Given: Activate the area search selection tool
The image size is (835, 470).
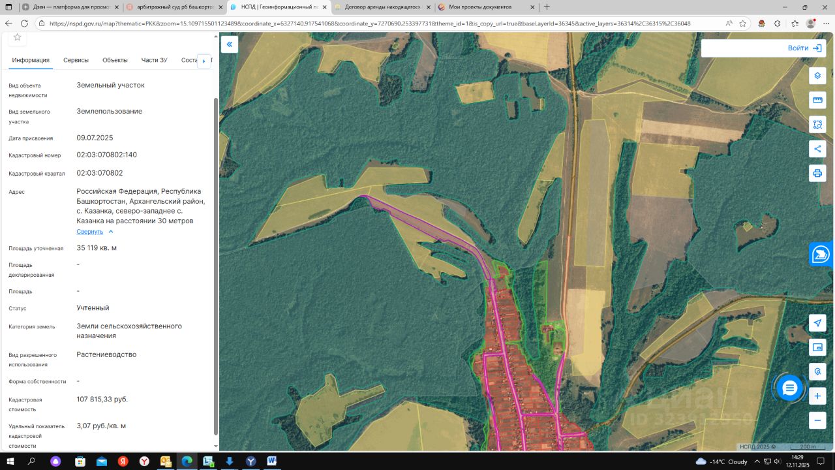Looking at the screenshot, I should (817, 124).
